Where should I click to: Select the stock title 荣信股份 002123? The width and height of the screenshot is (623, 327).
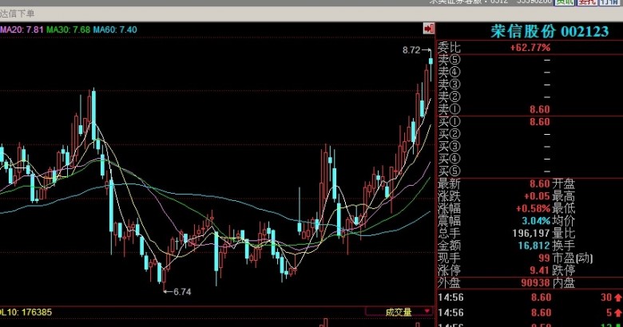coord(550,31)
